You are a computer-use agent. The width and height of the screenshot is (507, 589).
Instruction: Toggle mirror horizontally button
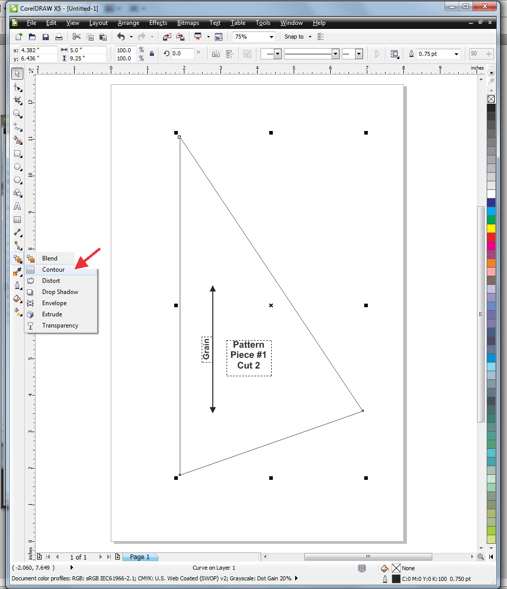(216, 54)
